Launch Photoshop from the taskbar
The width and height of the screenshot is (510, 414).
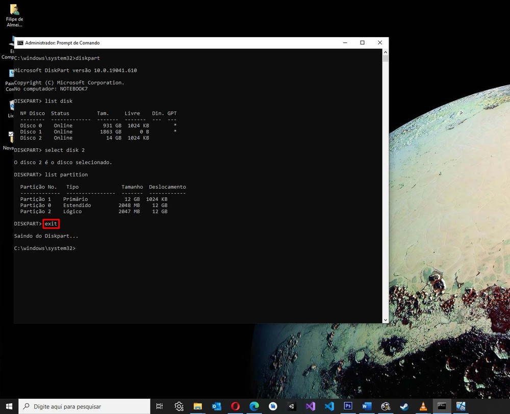[x=348, y=406]
